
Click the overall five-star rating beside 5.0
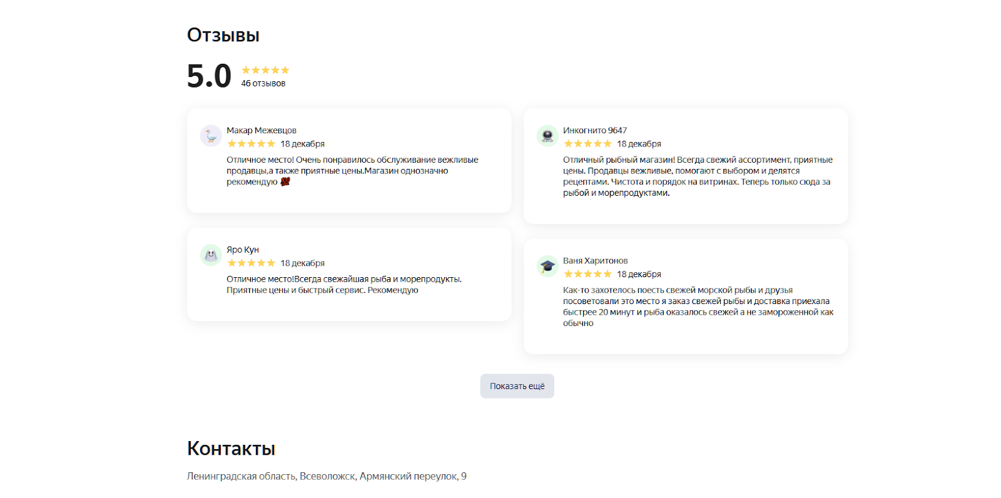(265, 70)
